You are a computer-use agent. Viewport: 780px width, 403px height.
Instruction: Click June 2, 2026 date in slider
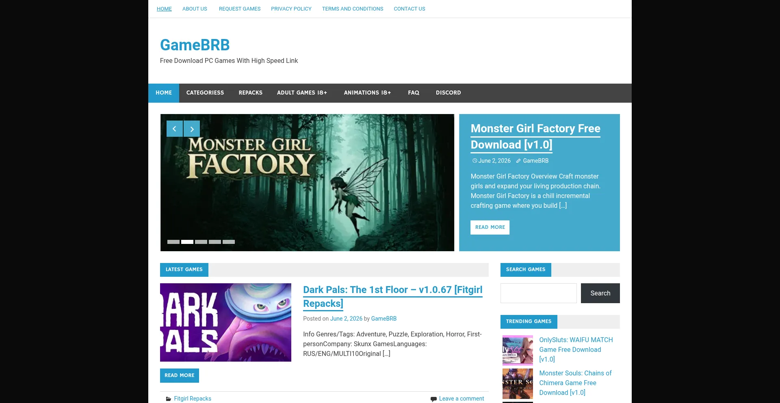pos(494,161)
